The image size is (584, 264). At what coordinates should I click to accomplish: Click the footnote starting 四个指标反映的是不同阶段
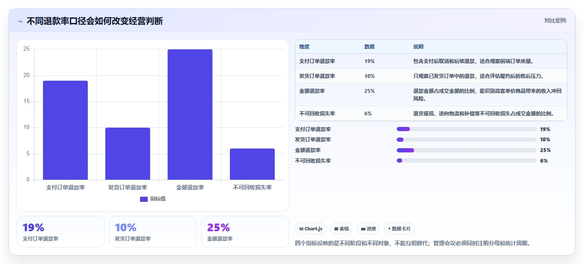click(412, 244)
